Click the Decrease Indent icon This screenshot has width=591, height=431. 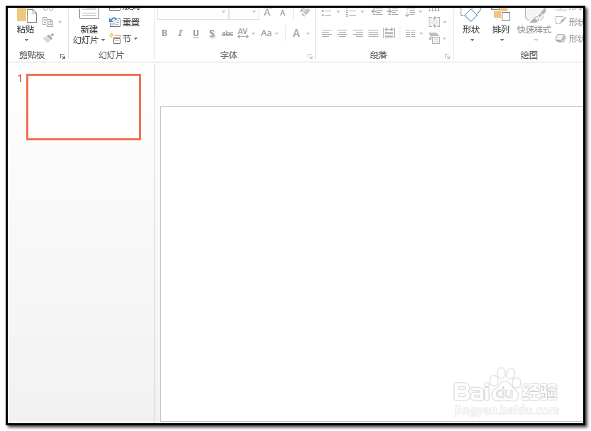(x=377, y=11)
